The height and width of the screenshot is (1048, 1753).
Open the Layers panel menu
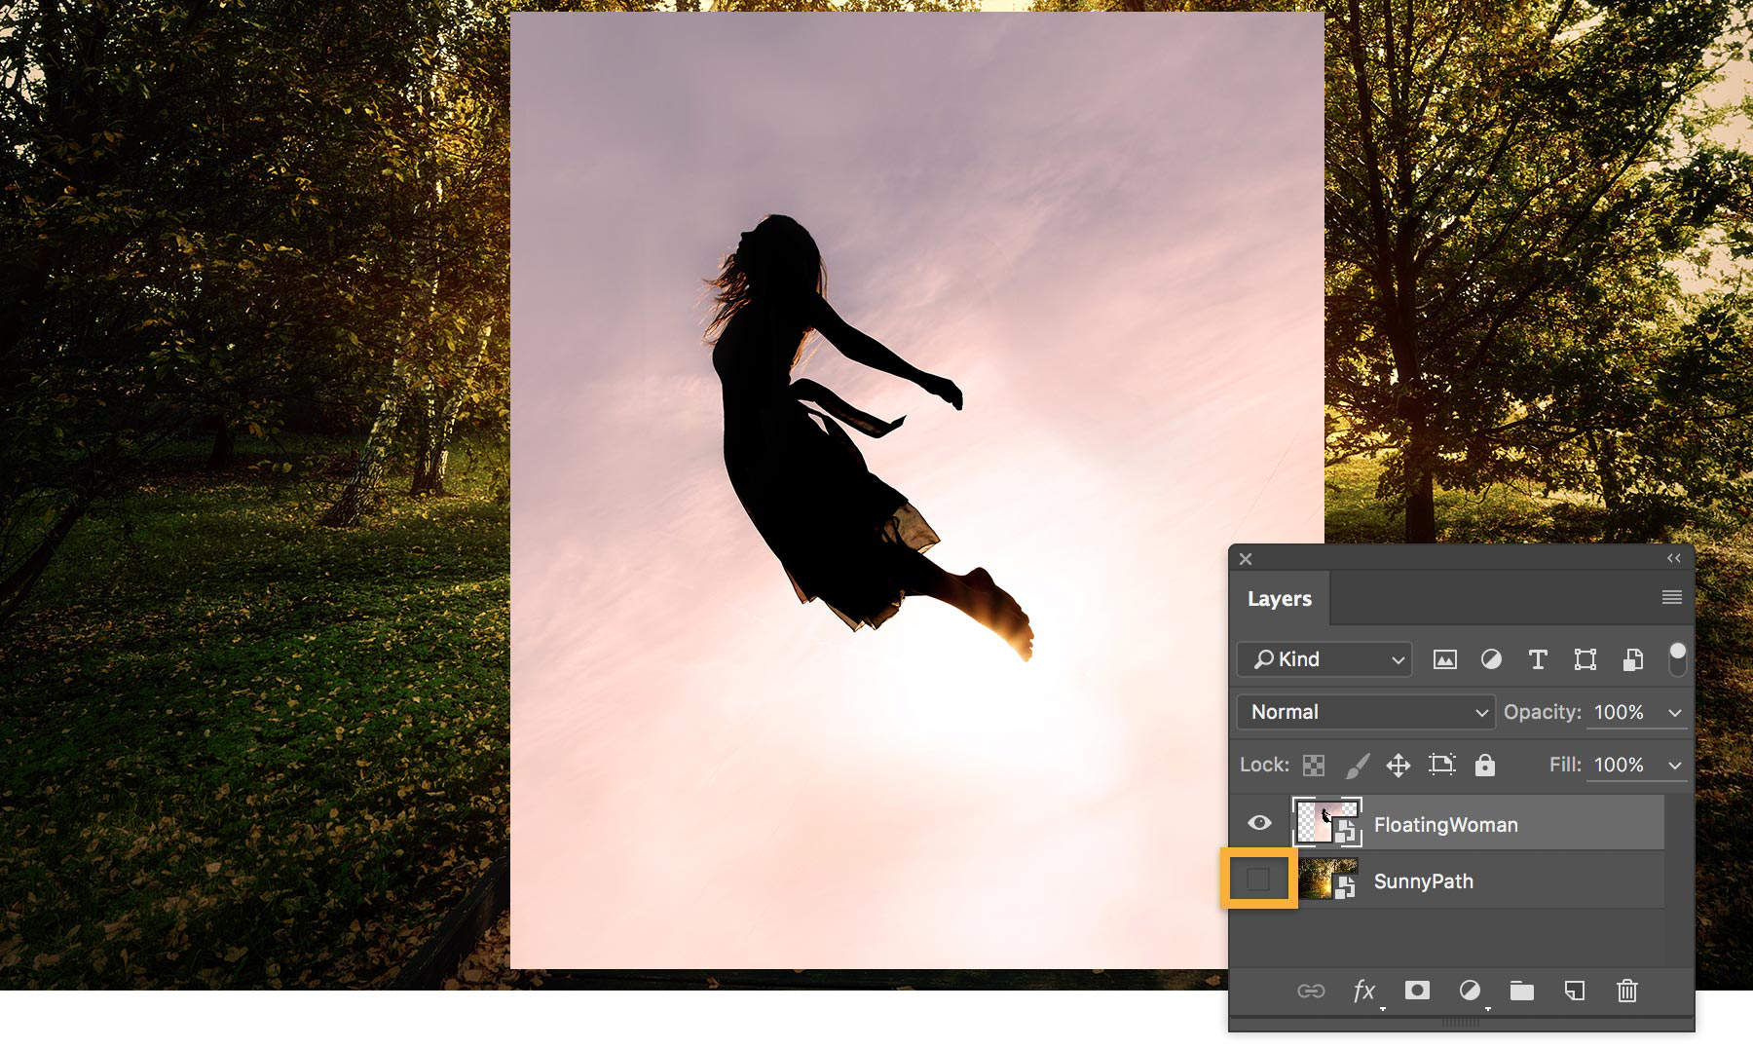(x=1673, y=597)
